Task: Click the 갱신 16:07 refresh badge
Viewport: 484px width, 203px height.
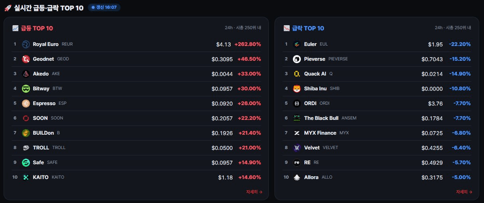Action: tap(104, 7)
